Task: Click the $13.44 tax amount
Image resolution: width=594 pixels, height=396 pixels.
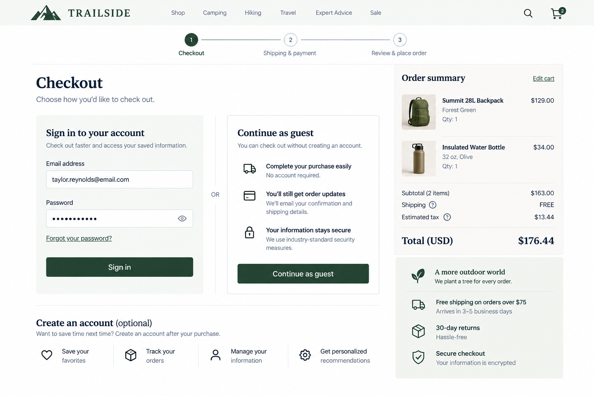Action: pyautogui.click(x=544, y=217)
